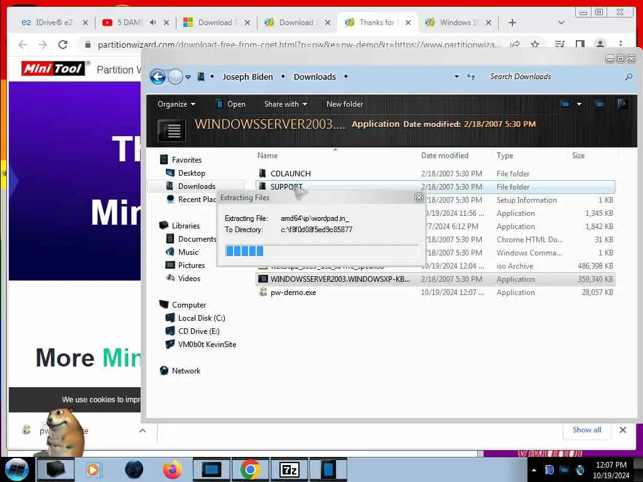Select the SUPPORT folder row

click(435, 186)
